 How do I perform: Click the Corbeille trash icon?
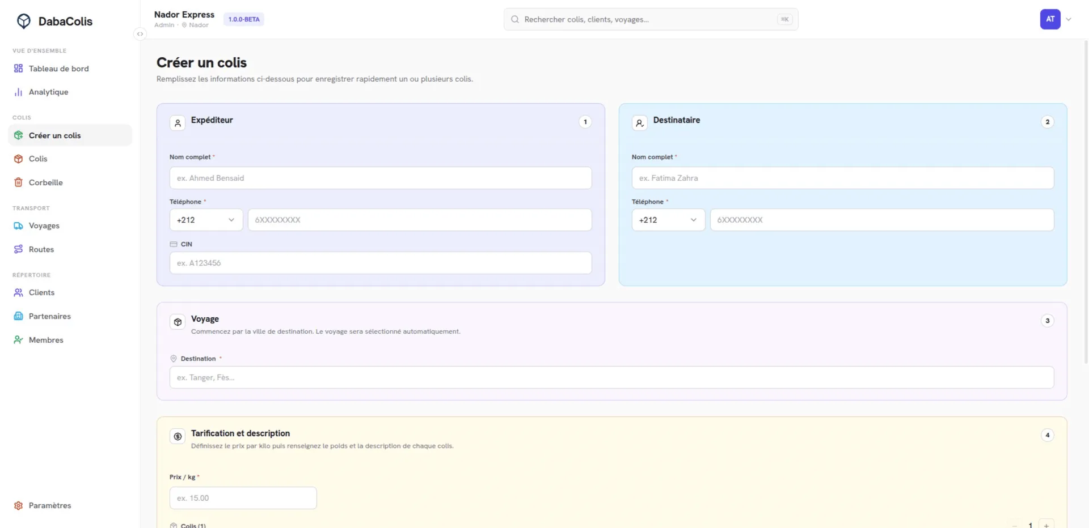18,182
